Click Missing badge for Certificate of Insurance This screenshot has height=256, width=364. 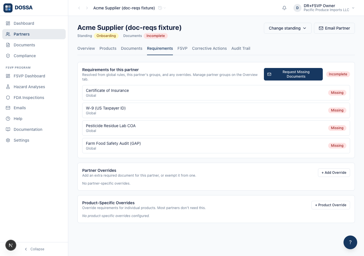coord(337,93)
